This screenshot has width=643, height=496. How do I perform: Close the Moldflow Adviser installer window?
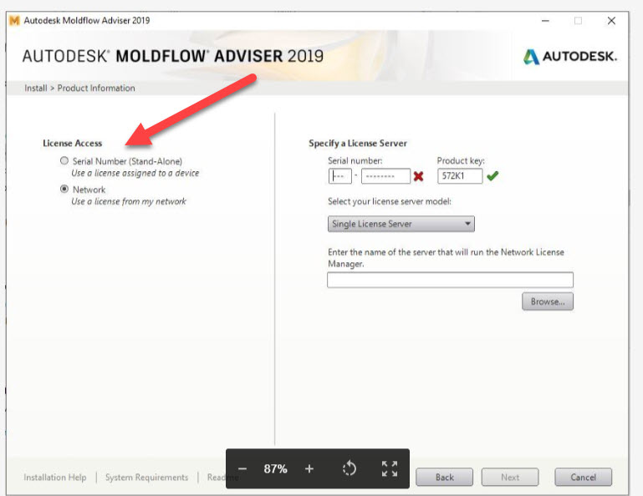[611, 21]
